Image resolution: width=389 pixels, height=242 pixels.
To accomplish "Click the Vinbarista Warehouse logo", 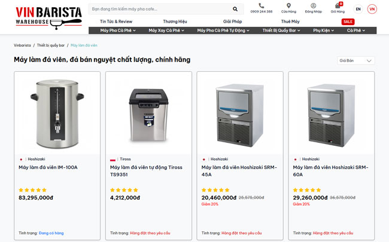I will [48, 16].
